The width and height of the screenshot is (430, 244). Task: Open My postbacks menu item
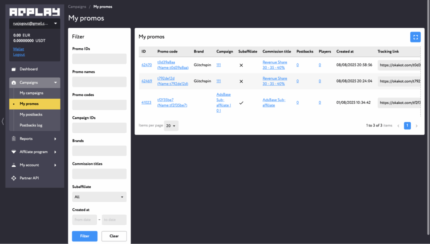(x=31, y=115)
